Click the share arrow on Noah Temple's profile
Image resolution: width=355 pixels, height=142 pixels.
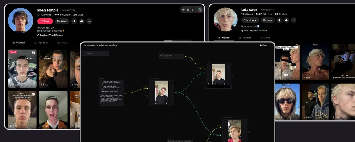(x=82, y=21)
